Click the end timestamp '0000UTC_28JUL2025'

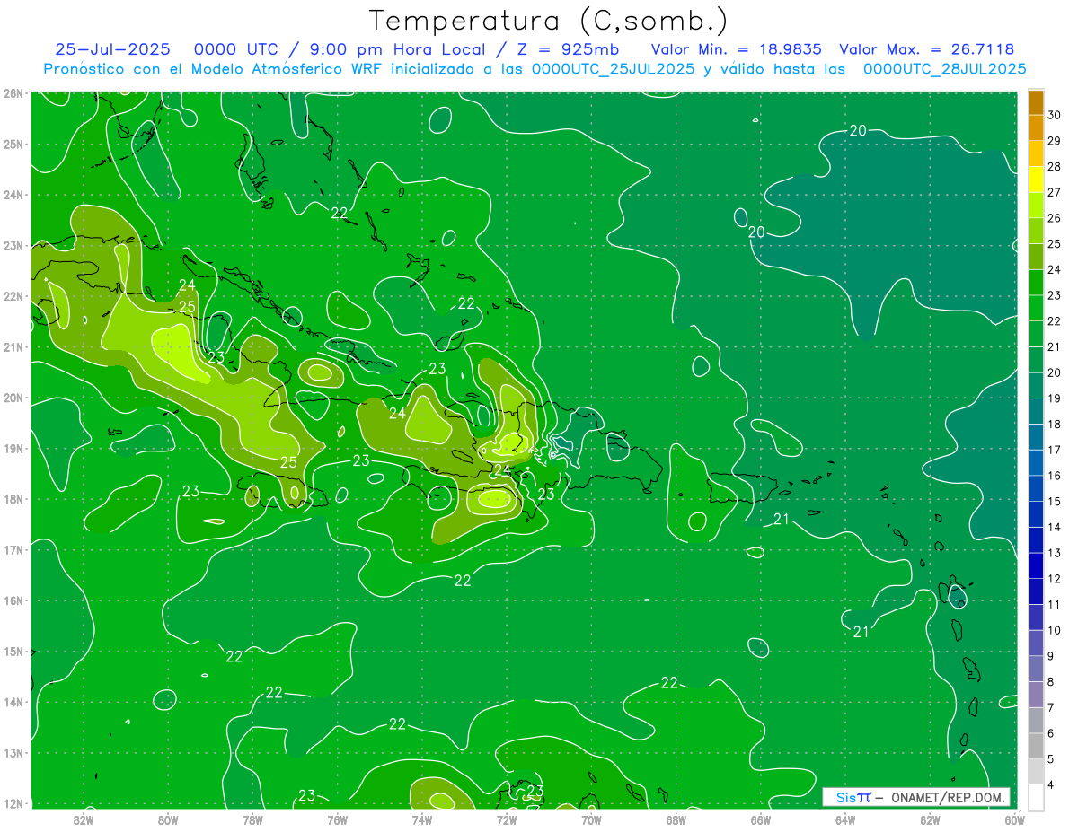click(x=944, y=68)
